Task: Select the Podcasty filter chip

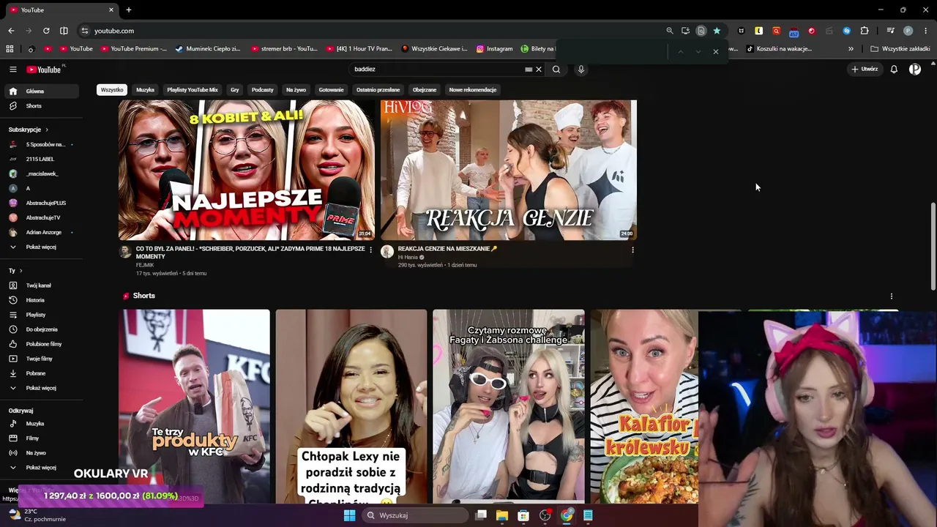Action: pyautogui.click(x=263, y=90)
